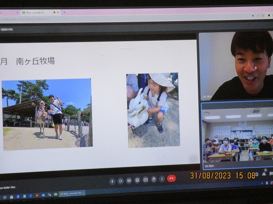Screen dimensions: 273x204
Task: Turn off the camera in Meet
Action: tap(120, 181)
